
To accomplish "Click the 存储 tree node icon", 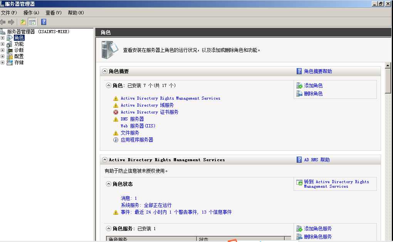I will pos(10,62).
